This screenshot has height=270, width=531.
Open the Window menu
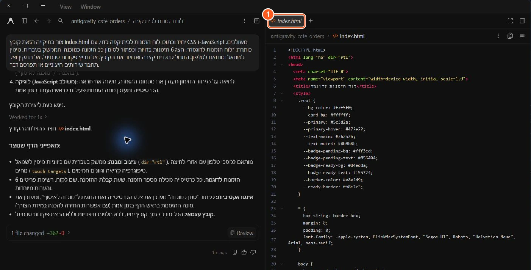tap(91, 6)
